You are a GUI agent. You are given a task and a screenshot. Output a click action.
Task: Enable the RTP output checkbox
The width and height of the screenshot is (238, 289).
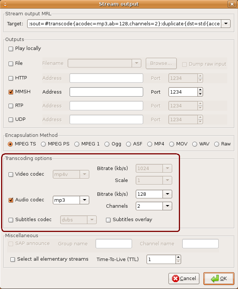[x=11, y=106]
